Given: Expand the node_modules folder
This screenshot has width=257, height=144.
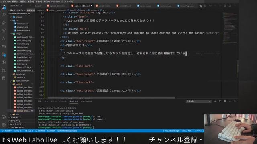Looking at the screenshot, I should click(22, 81).
